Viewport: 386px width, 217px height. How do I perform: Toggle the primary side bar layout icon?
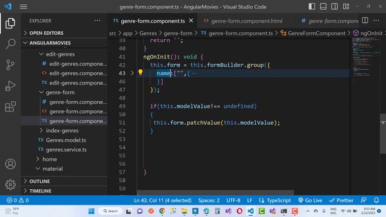click(312, 7)
